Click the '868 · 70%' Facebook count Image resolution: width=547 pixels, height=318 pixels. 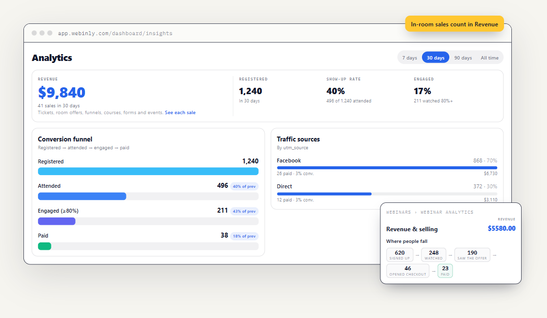(485, 160)
